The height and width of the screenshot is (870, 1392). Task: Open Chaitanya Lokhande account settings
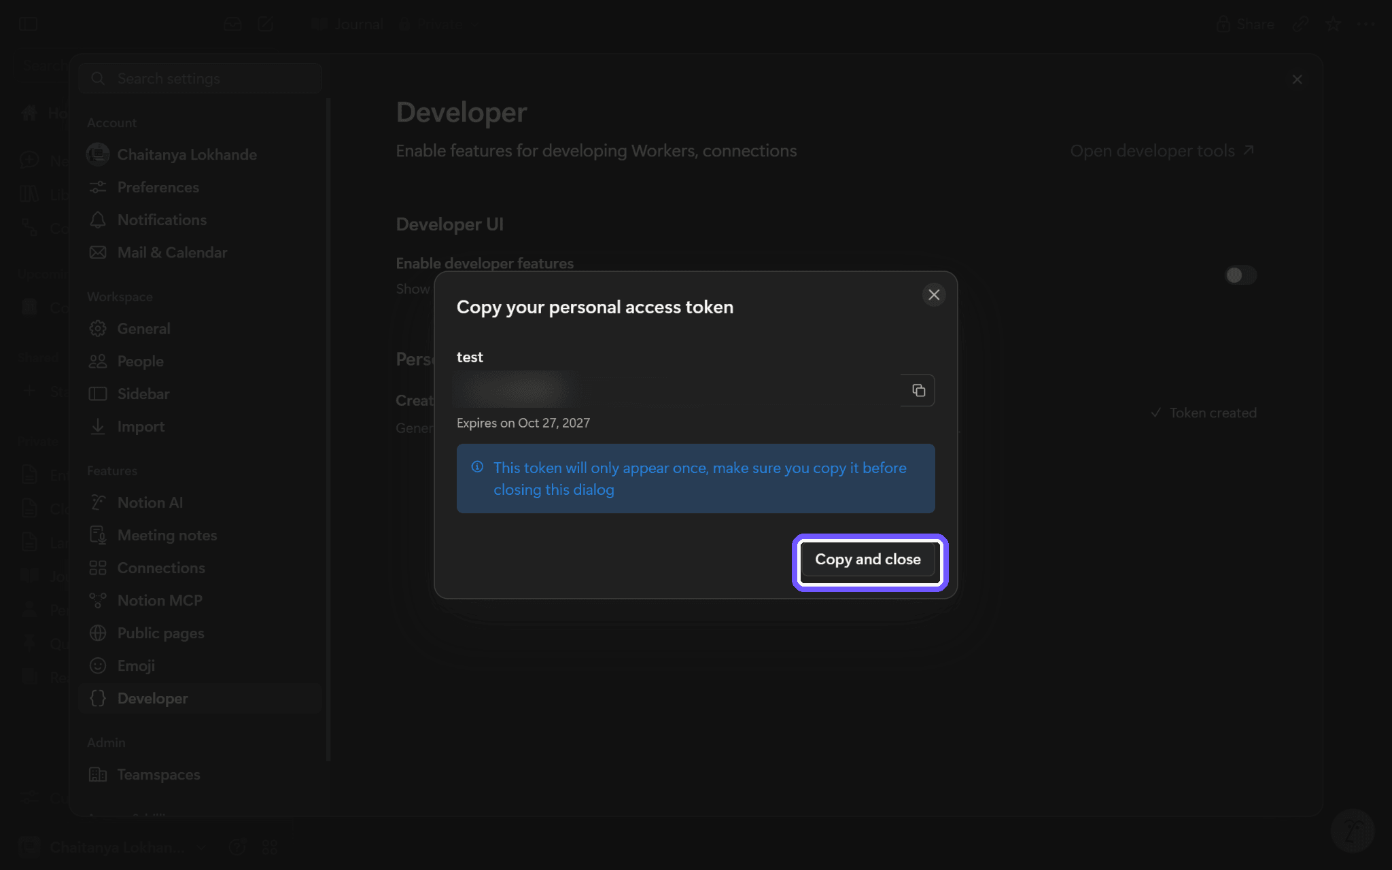coord(200,154)
